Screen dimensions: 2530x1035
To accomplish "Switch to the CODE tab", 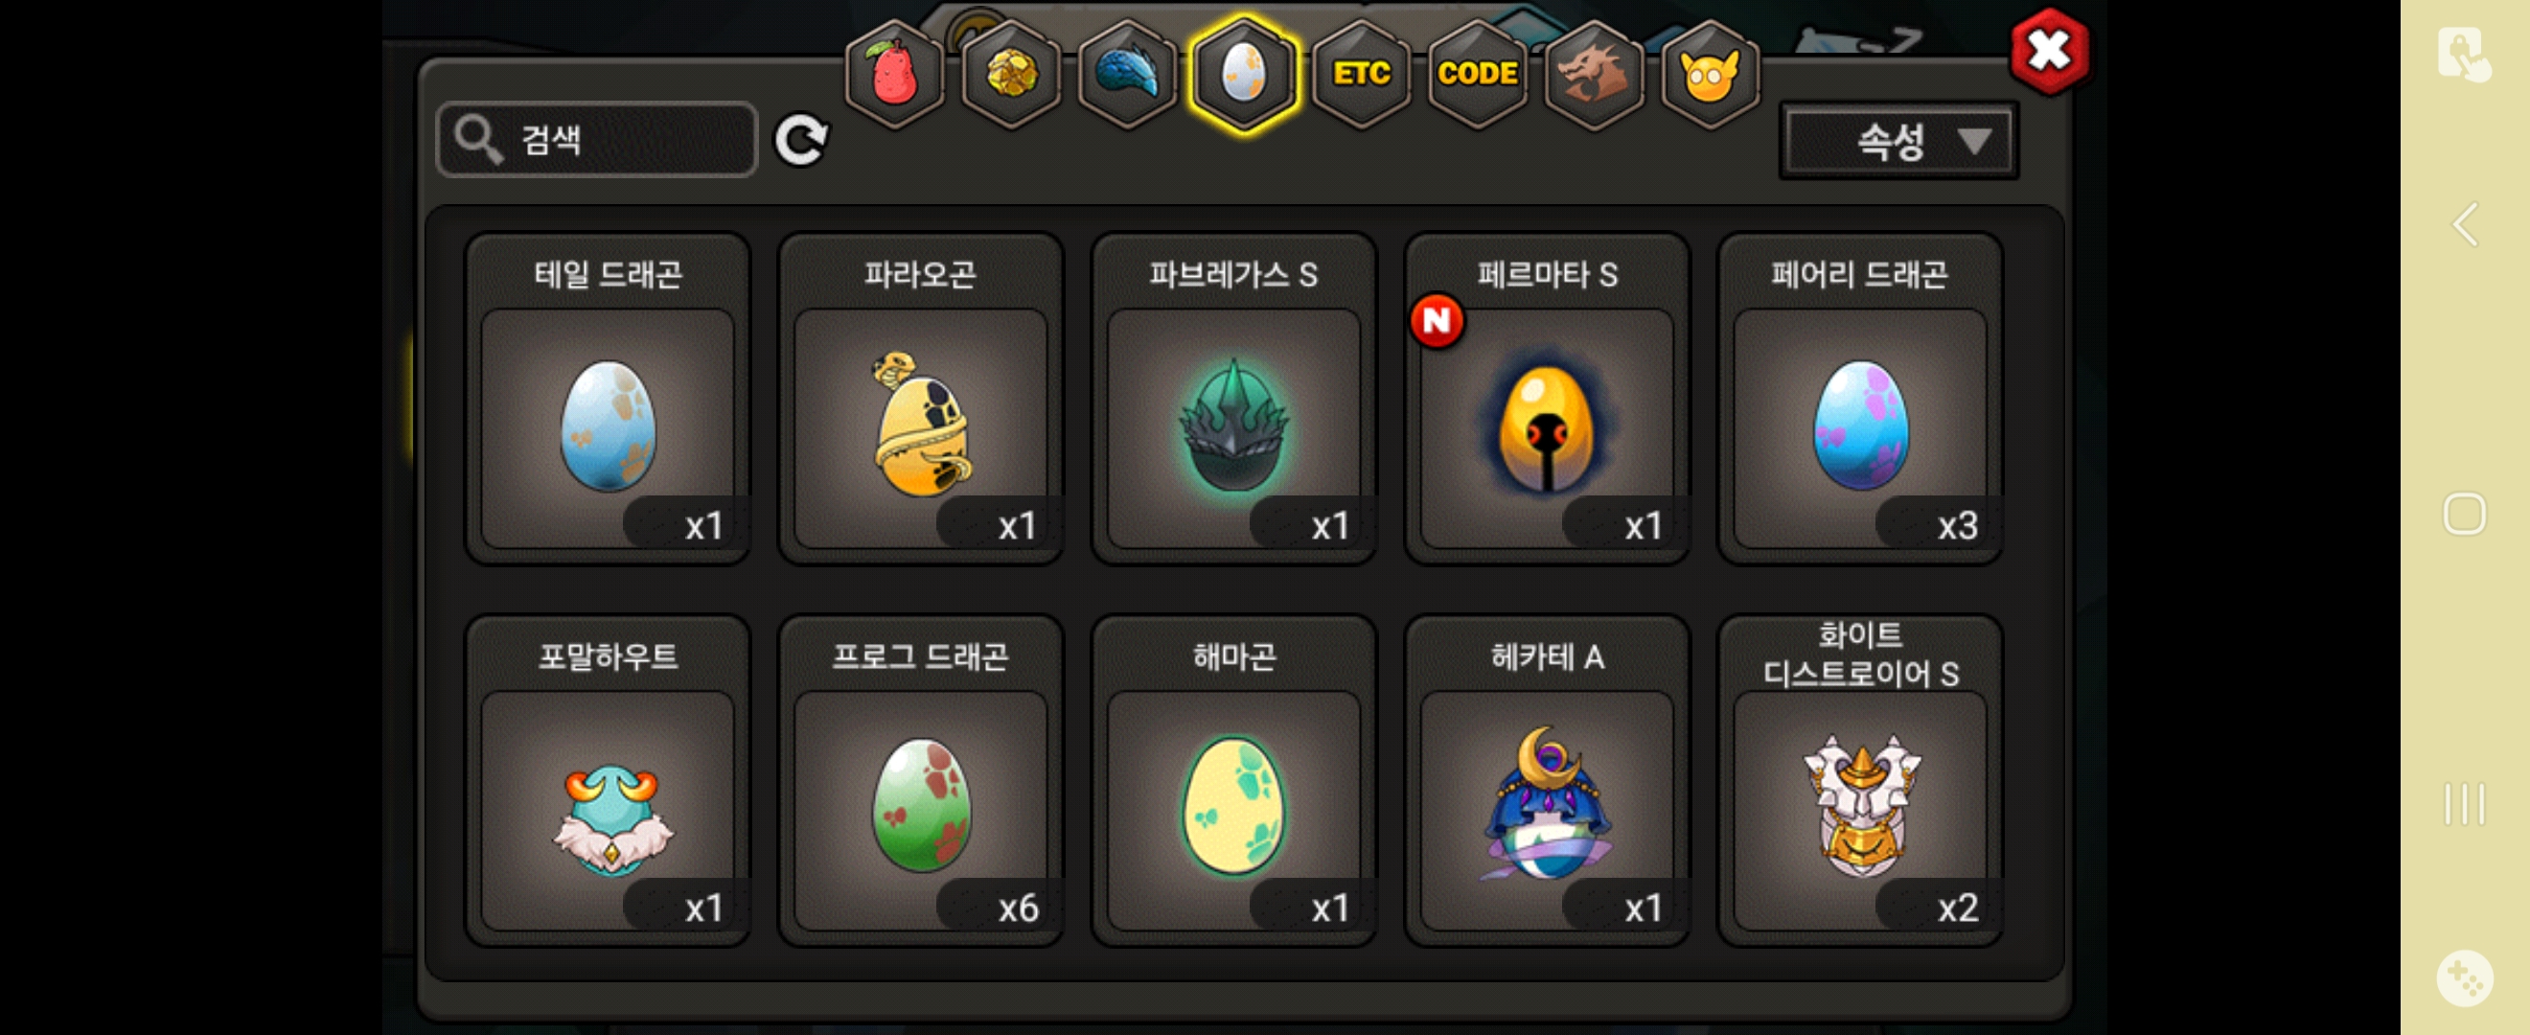I will (1477, 75).
